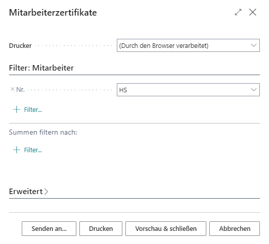This screenshot has width=269, height=244.
Task: Choose Vorschau & schließen
Action: click(166, 228)
